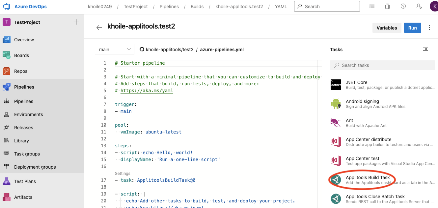Click the Library books icon
The width and height of the screenshot is (438, 208).
7,141
